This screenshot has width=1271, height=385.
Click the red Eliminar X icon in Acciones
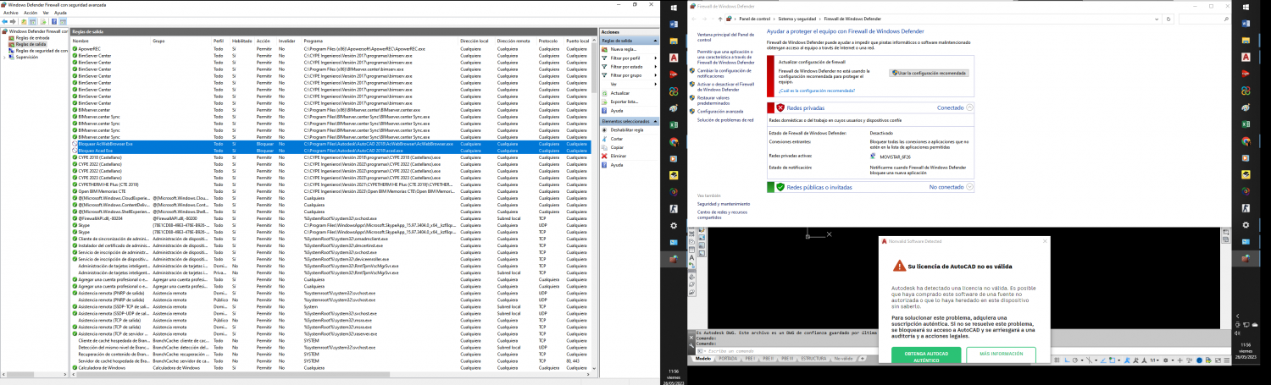(x=604, y=156)
